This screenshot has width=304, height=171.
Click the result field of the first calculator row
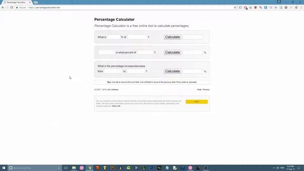click(x=193, y=37)
